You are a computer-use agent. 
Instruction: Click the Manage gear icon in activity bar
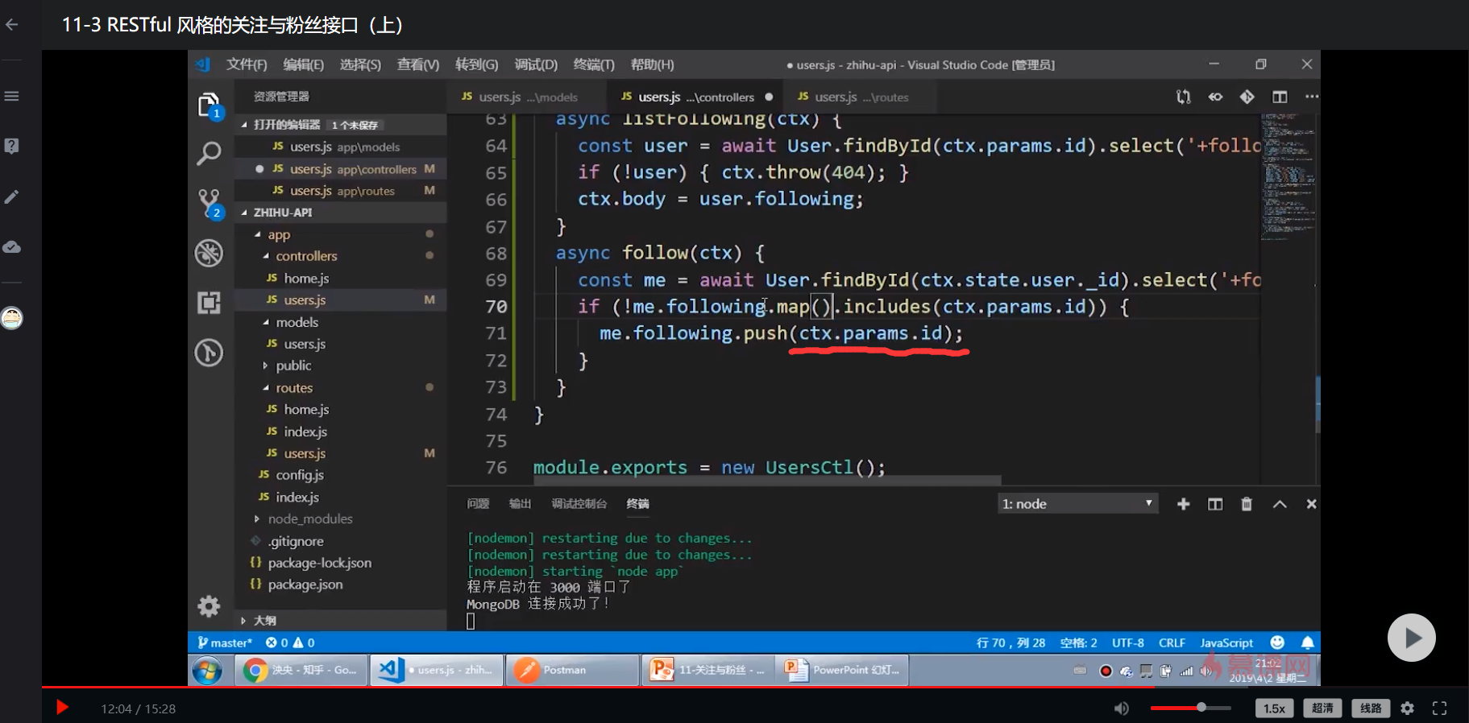[209, 606]
